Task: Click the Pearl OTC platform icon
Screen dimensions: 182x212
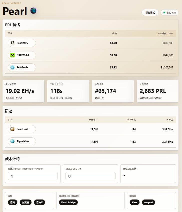Action: point(12,43)
